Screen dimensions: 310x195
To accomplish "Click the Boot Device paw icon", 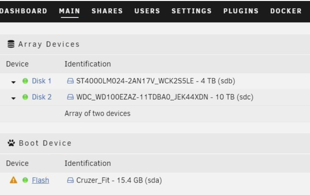I will pyautogui.click(x=11, y=143).
